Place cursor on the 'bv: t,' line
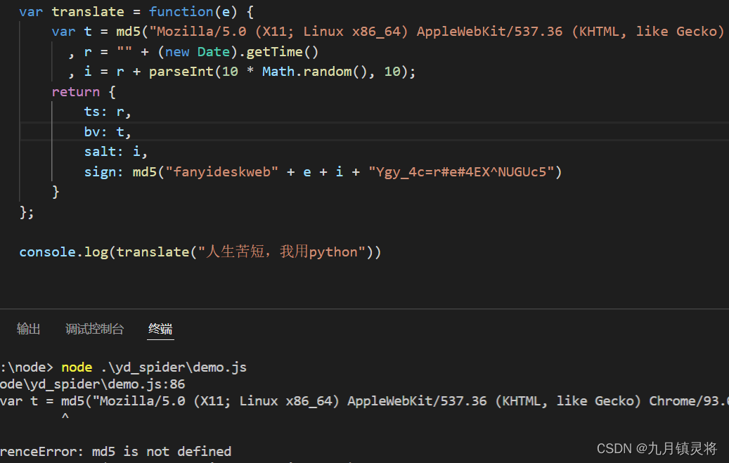 [108, 132]
